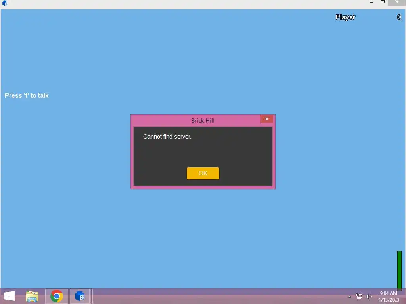Click OK in the Brick Hill dialog
This screenshot has height=304, width=406.
pyautogui.click(x=203, y=173)
